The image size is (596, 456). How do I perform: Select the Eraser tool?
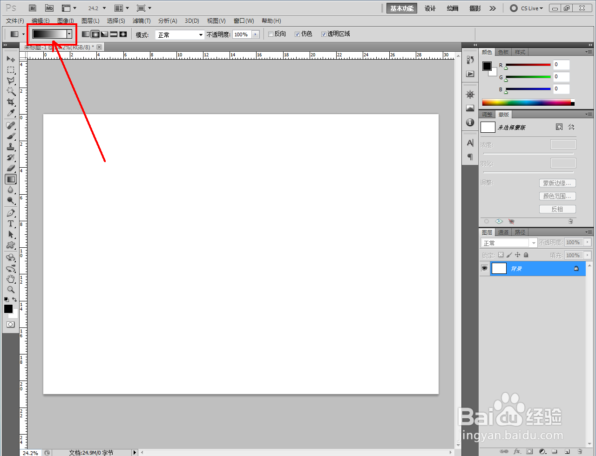10,168
